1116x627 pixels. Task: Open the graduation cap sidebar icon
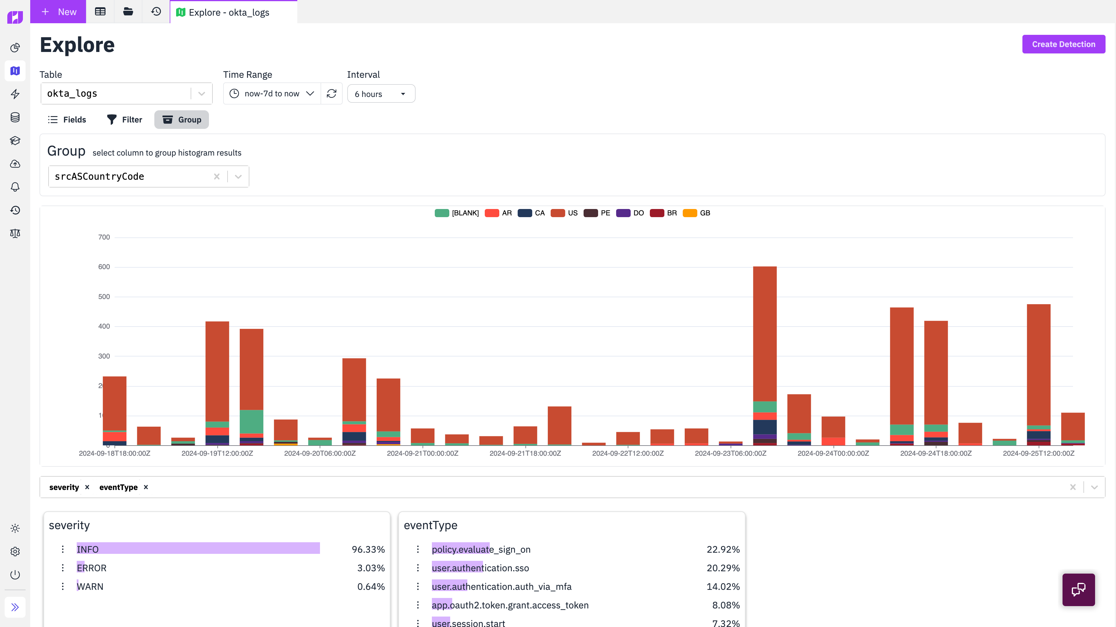pos(15,140)
